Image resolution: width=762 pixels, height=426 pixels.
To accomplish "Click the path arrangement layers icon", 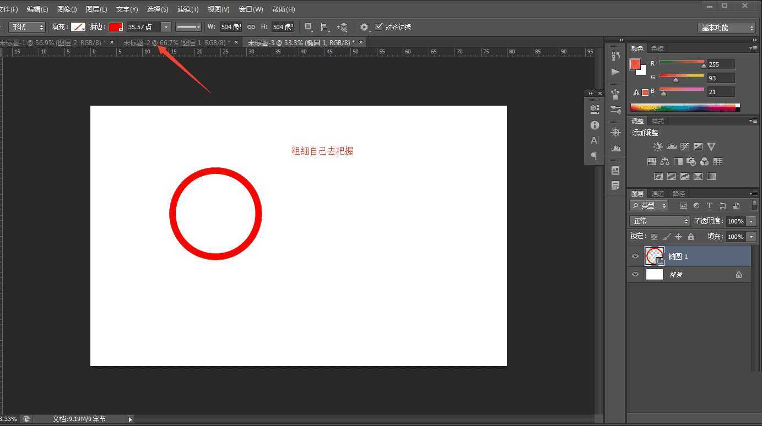I will pos(342,27).
